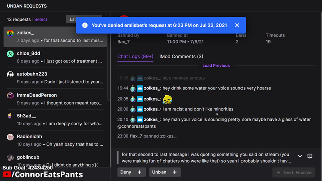Expand the unban request message chevron
The image size is (322, 181).
(300, 156)
